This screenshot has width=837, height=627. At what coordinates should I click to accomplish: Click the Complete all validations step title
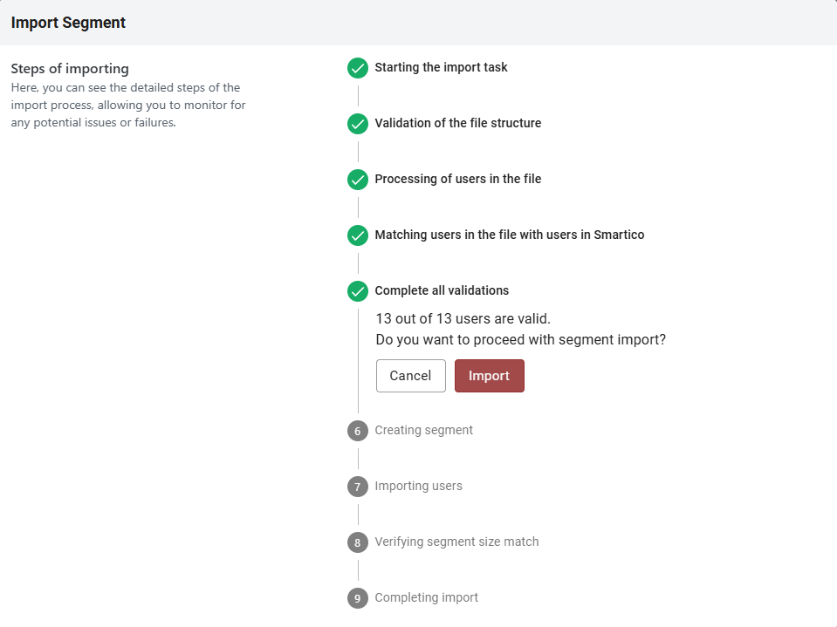[442, 290]
